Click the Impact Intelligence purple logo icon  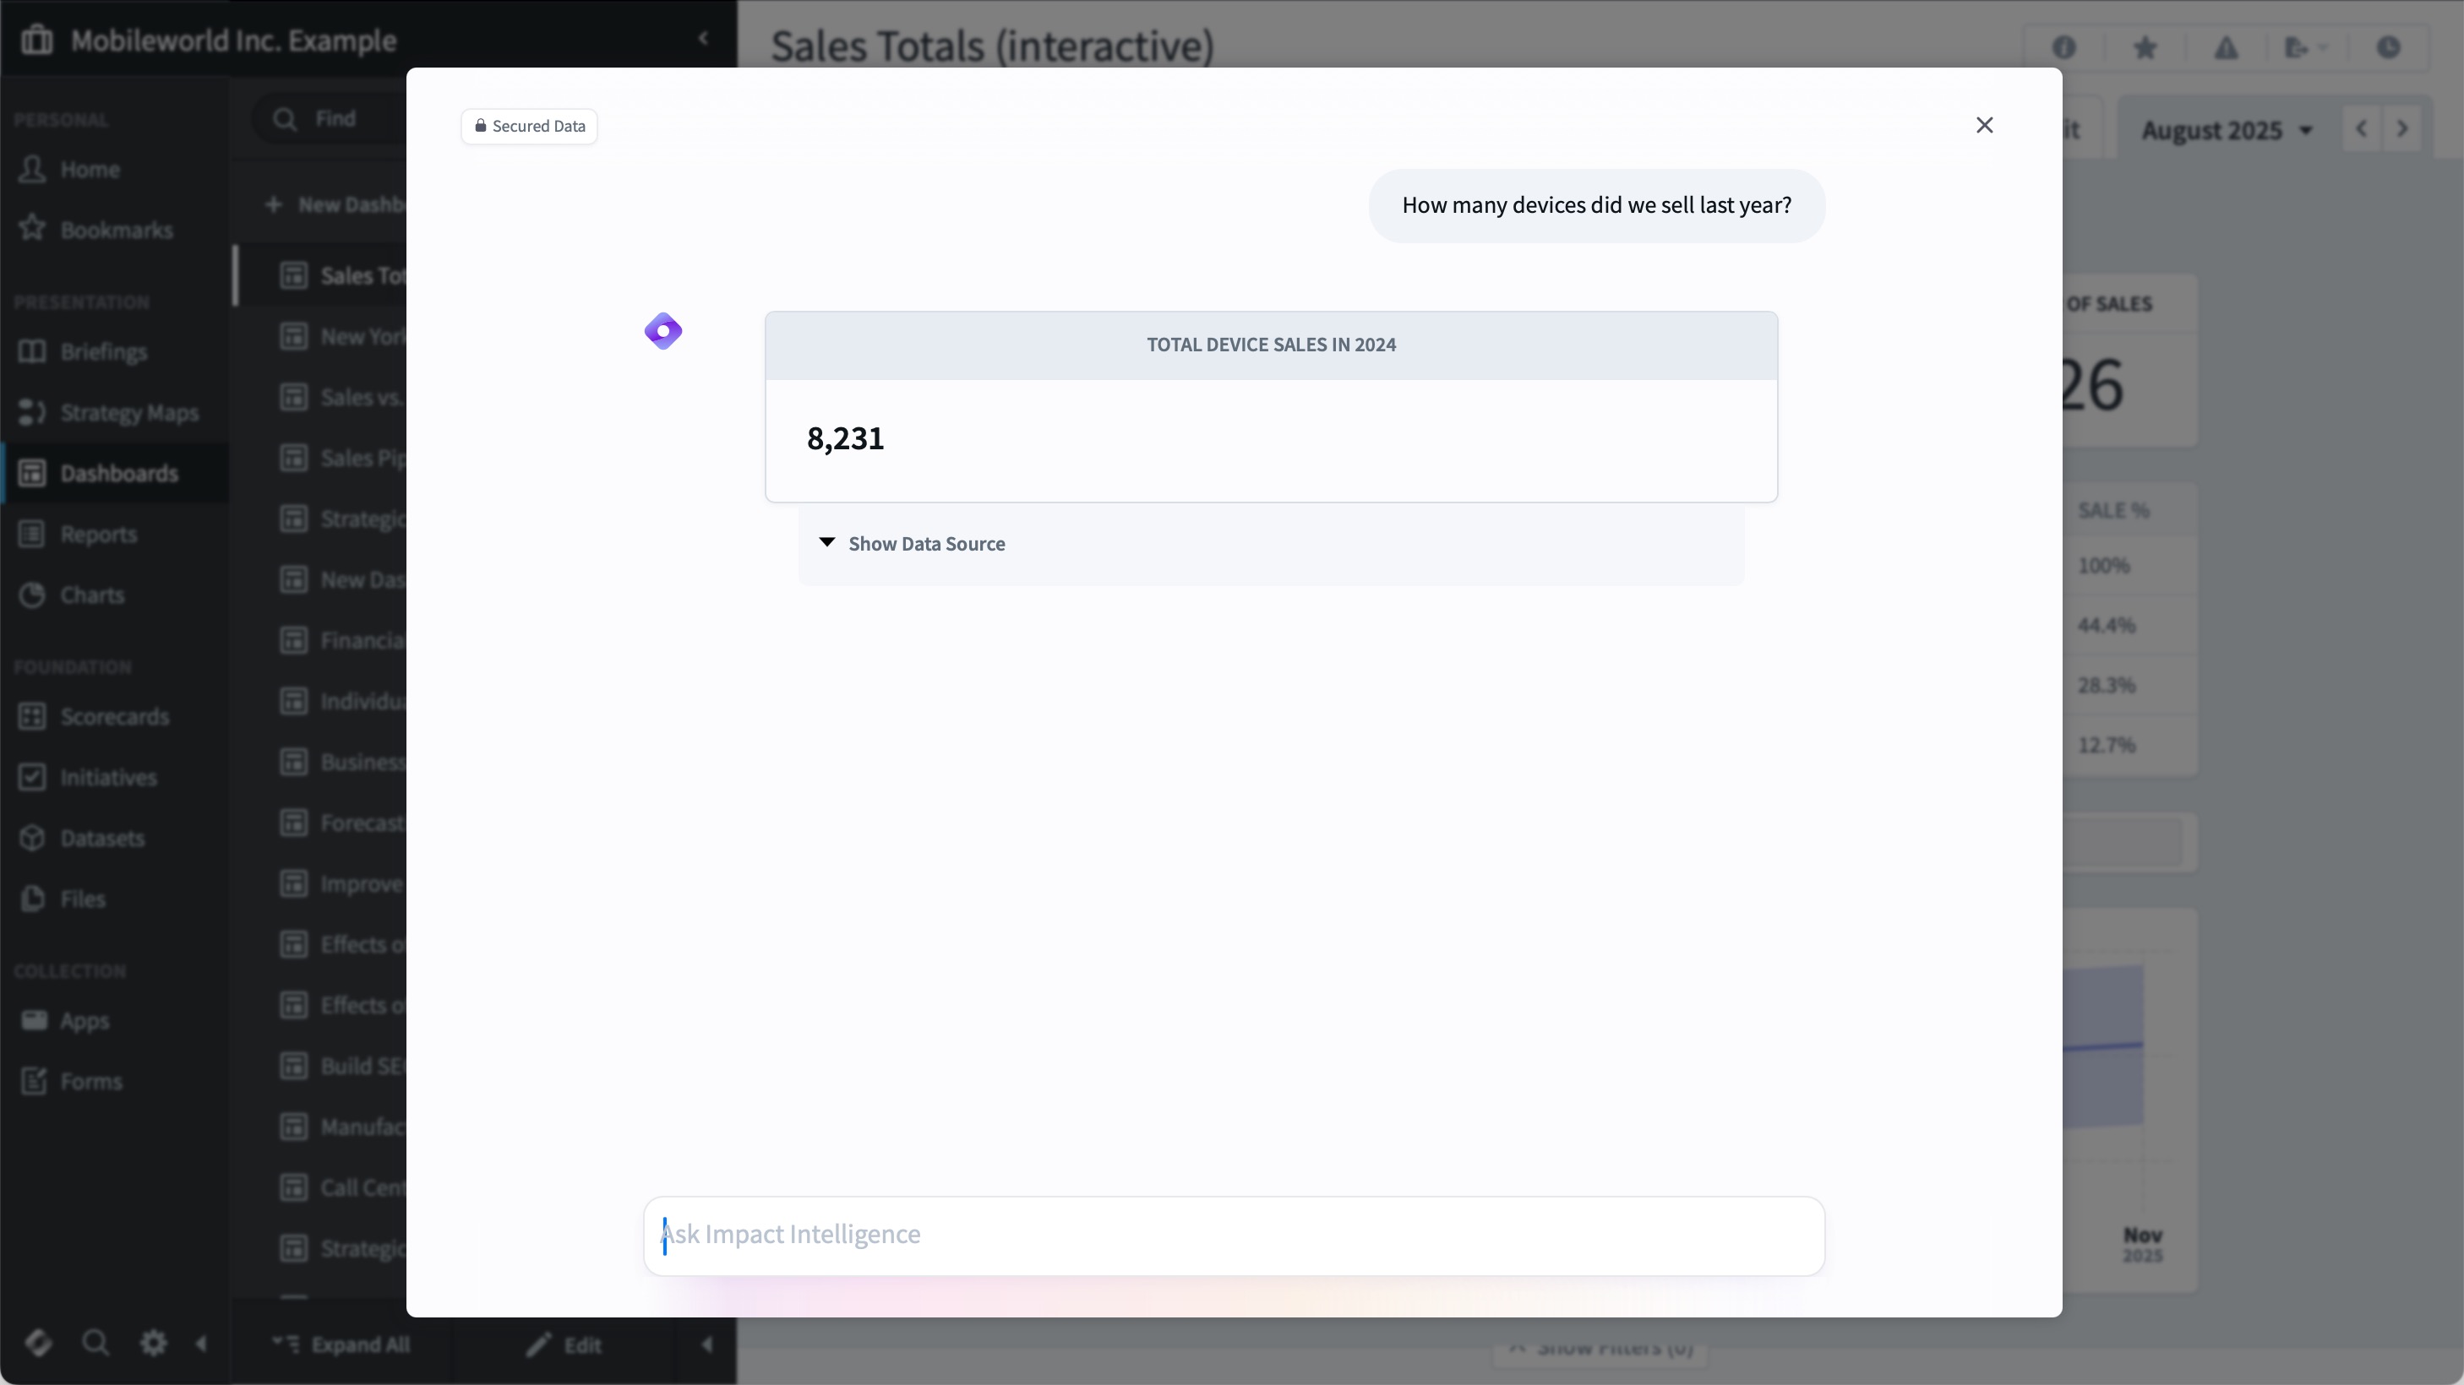(662, 332)
